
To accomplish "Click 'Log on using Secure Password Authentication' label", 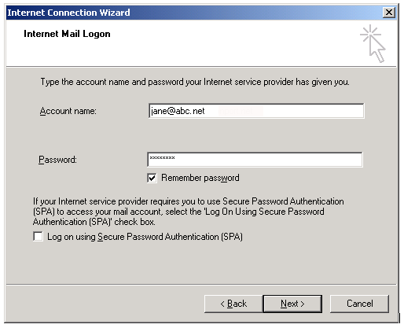I will point(145,237).
